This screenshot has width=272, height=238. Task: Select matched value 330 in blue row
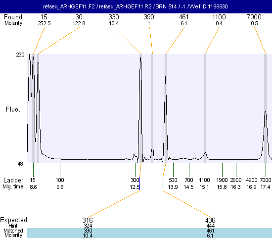point(88,231)
